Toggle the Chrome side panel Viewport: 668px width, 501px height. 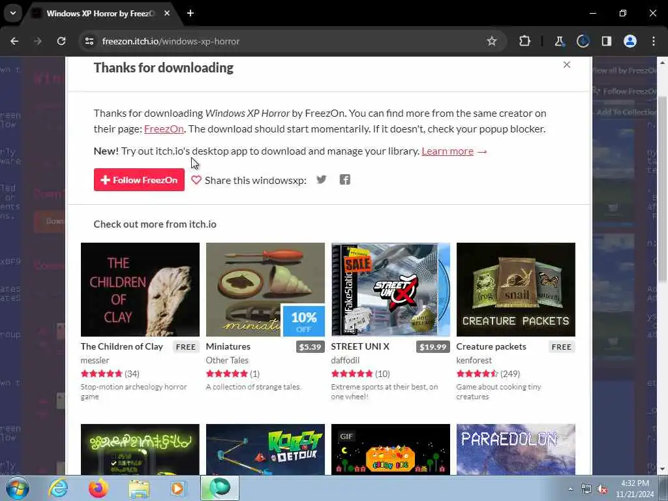[606, 41]
